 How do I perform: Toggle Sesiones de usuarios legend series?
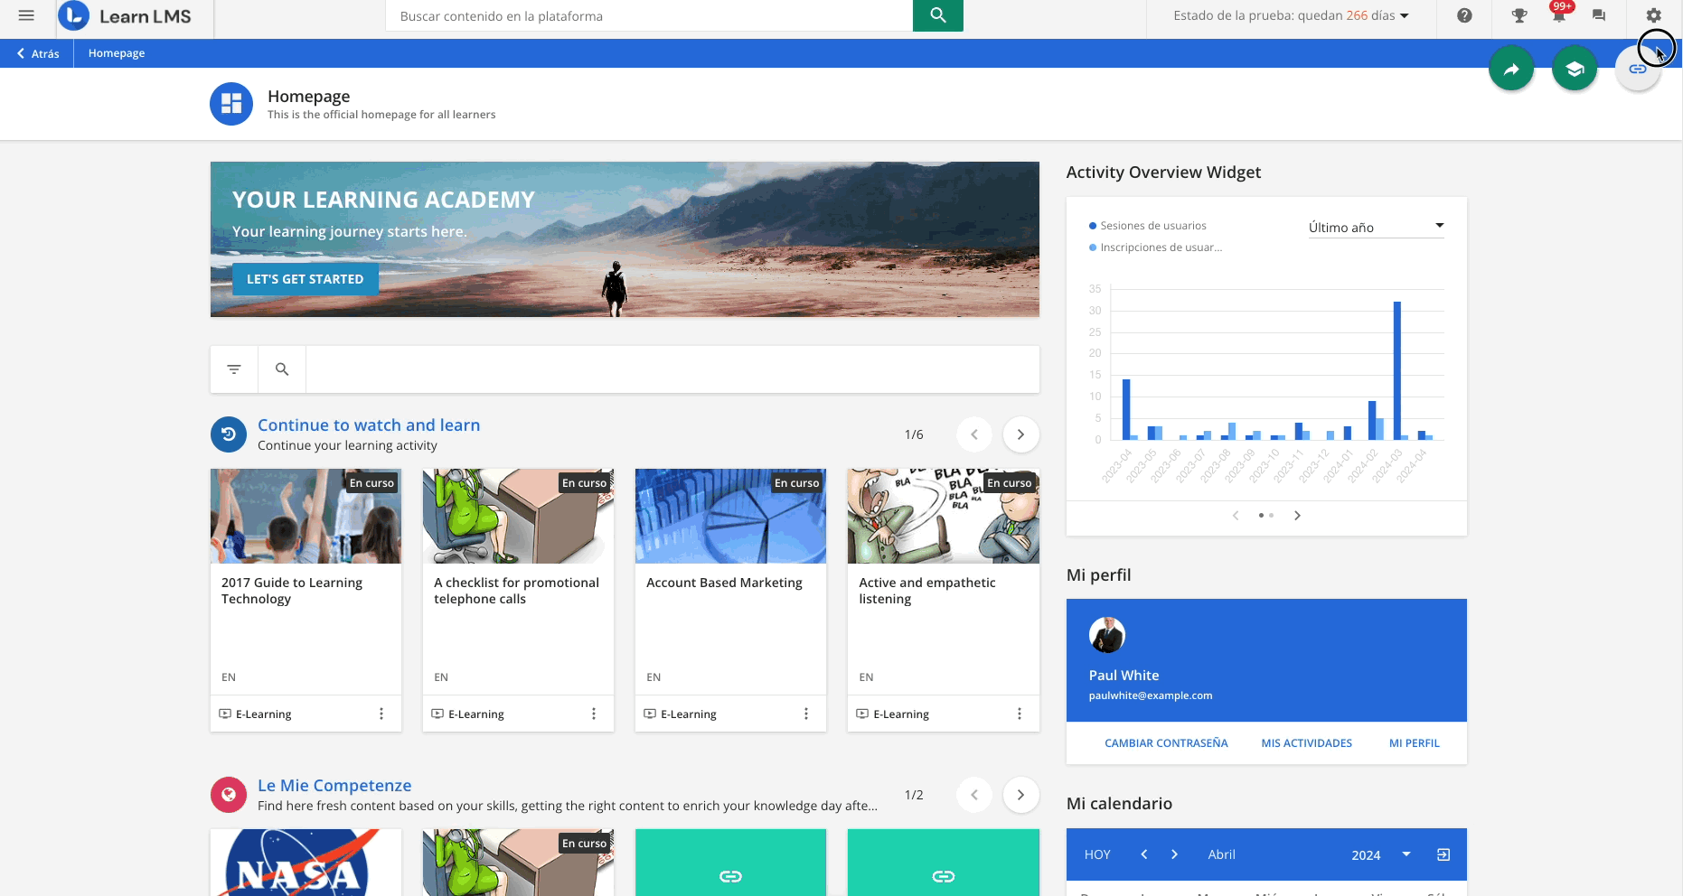[x=1148, y=226]
